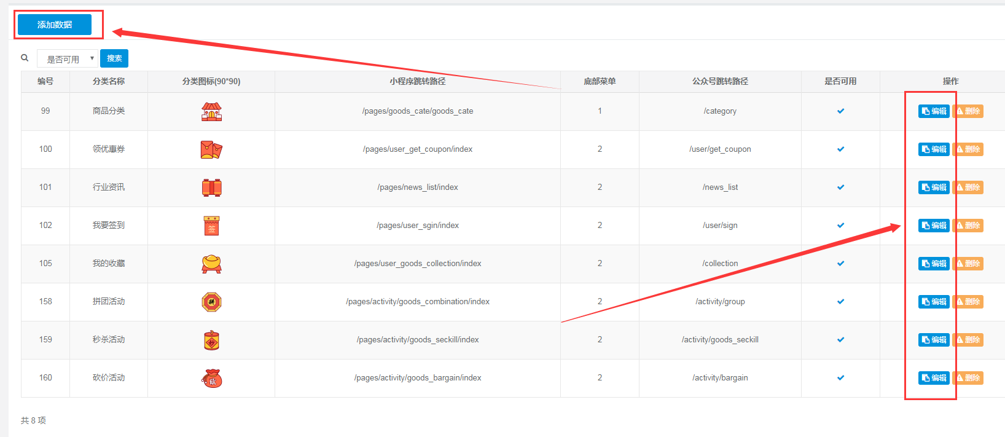
Task: Click category name 商品分类
Action: click(109, 111)
